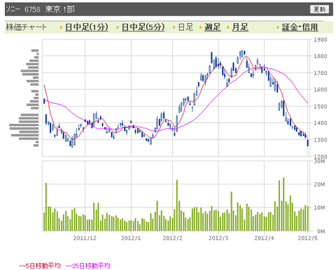336x270 pixels.
Task: Click the 2012/5 date axis label
Action: [x=307, y=238]
